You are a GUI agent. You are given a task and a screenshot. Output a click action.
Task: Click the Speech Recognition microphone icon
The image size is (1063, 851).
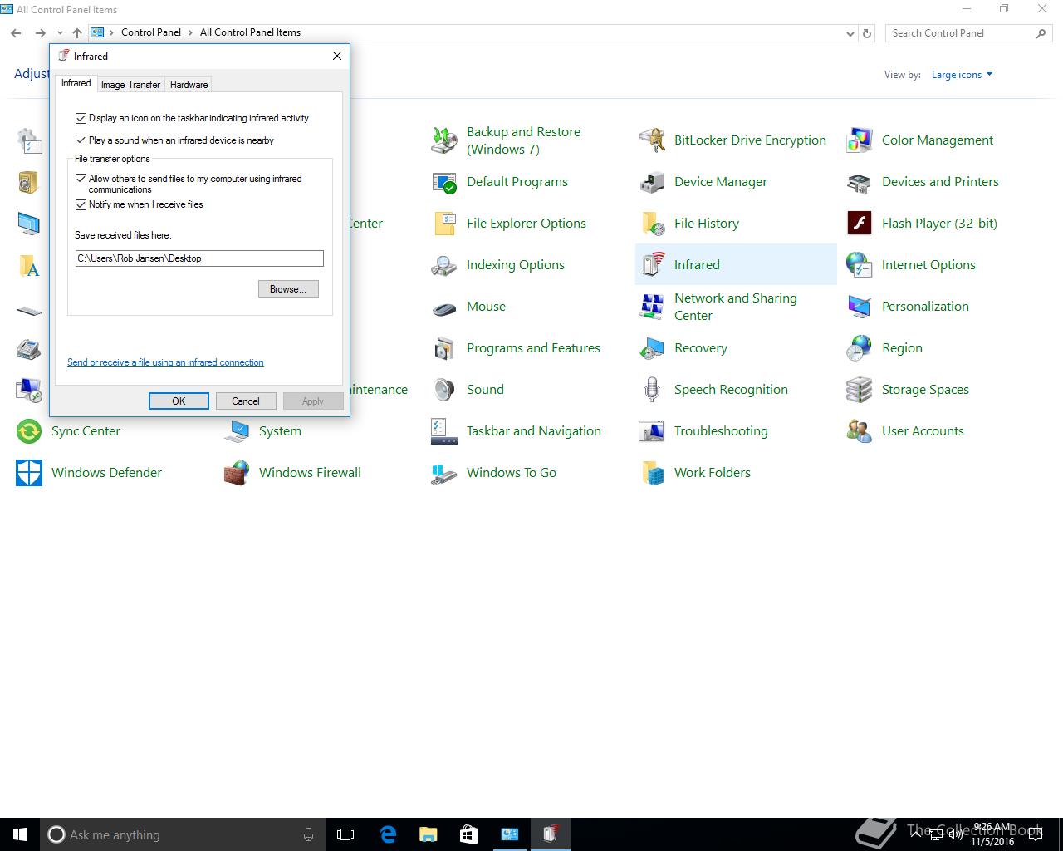pos(652,390)
